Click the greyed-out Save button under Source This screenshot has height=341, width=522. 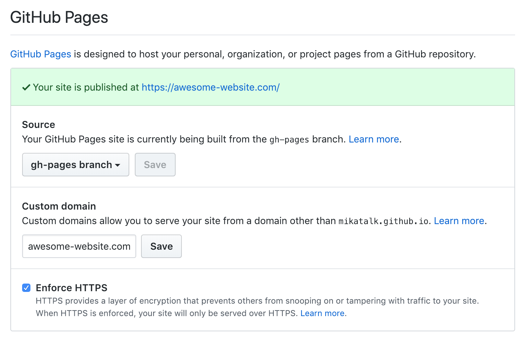tap(155, 165)
